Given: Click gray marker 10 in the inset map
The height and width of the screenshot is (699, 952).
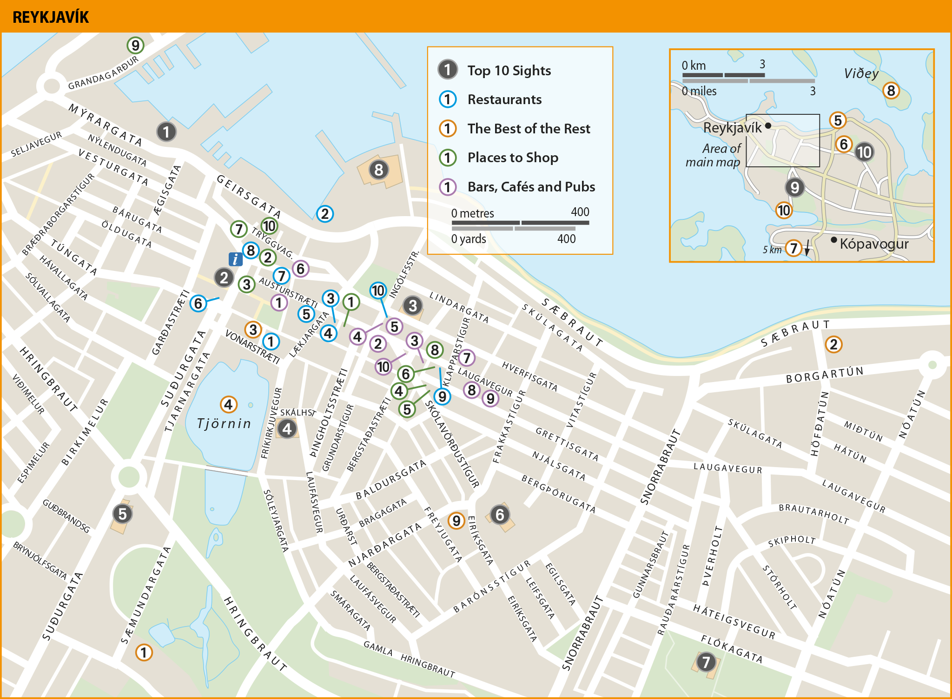Looking at the screenshot, I should coord(864,152).
